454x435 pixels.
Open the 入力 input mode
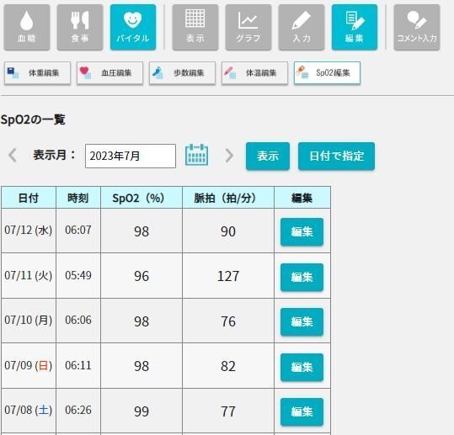302,28
